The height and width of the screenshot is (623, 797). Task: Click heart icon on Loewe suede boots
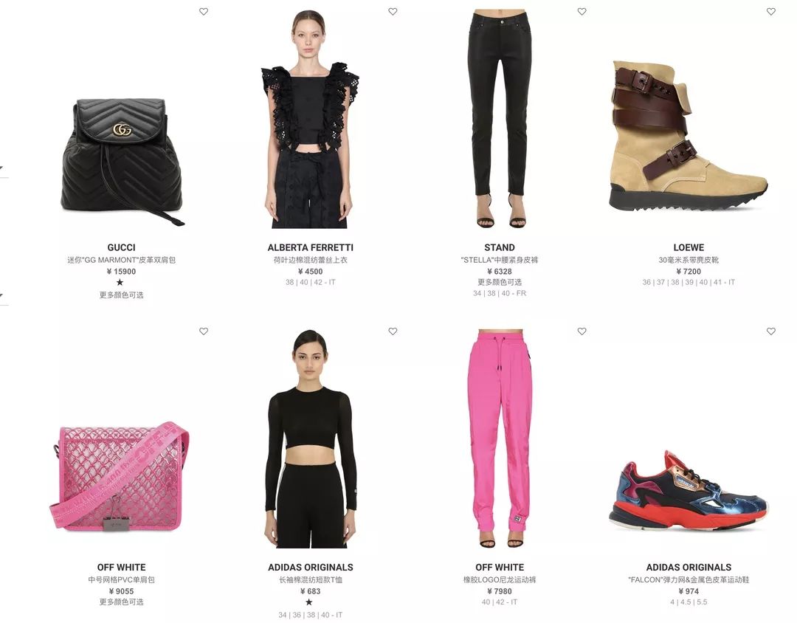tap(770, 11)
